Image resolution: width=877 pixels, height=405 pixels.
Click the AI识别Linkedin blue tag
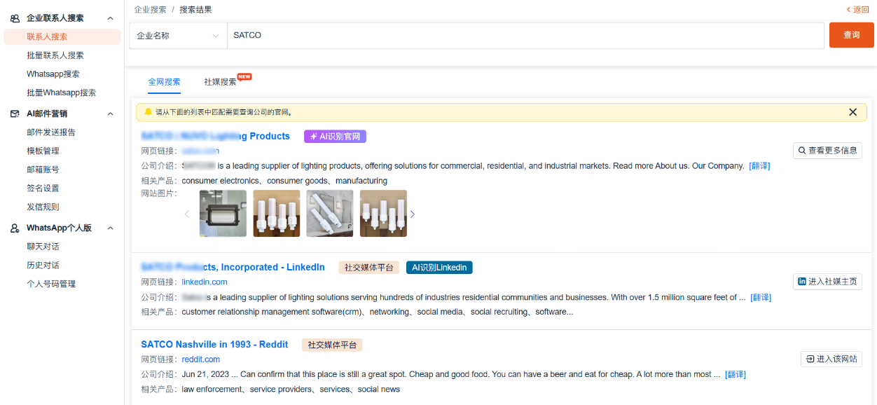coord(439,268)
